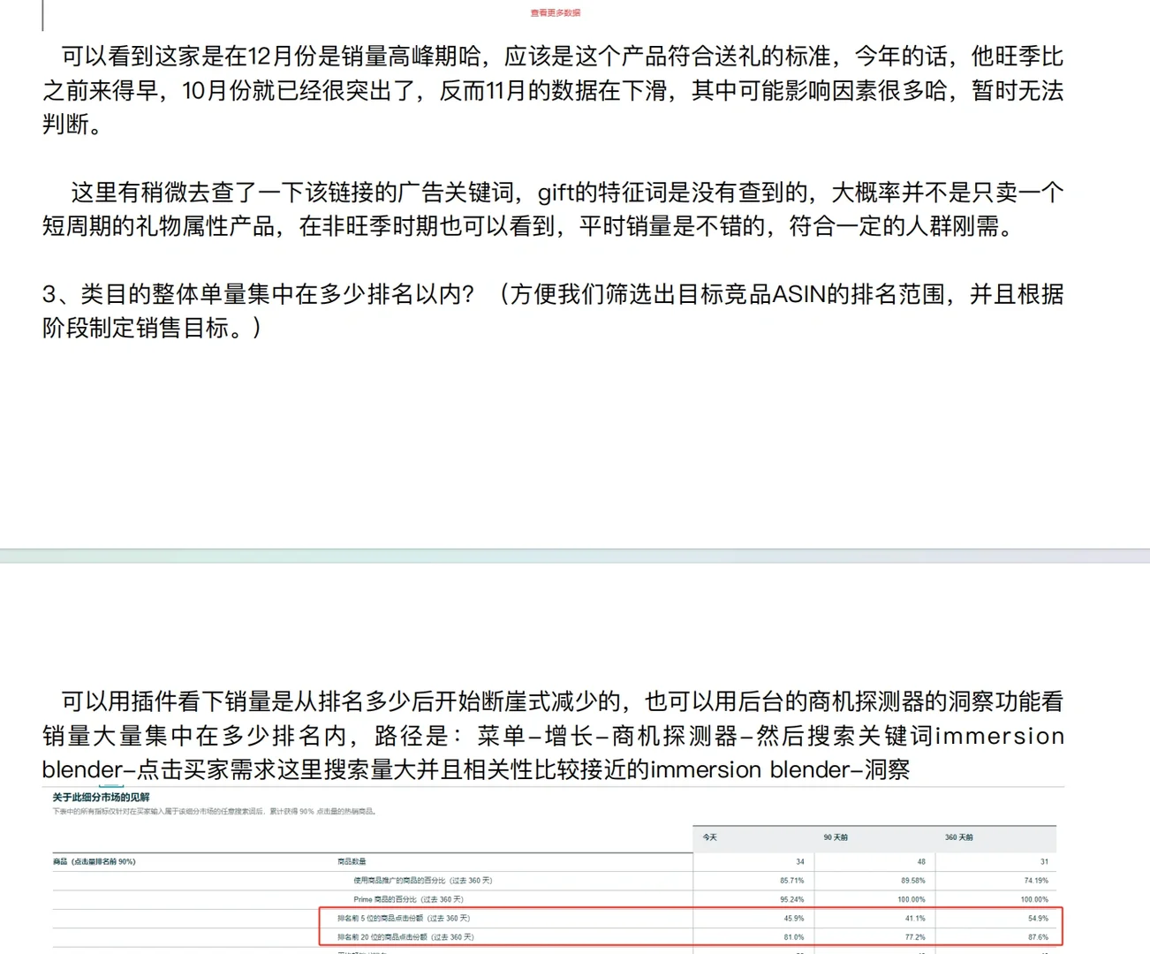1150x954 pixels.
Task: Click the 商品数量 row label
Action: 352,861
